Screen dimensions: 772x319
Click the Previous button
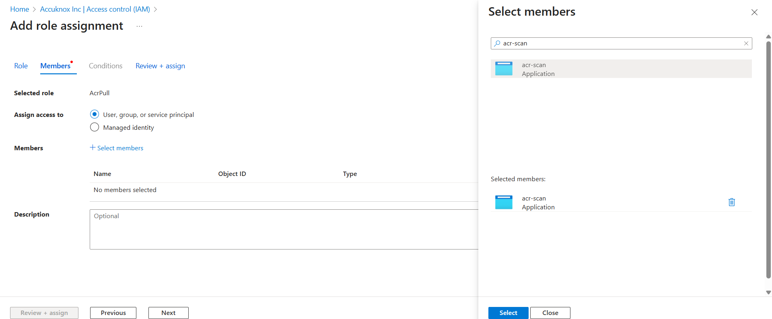tap(113, 313)
